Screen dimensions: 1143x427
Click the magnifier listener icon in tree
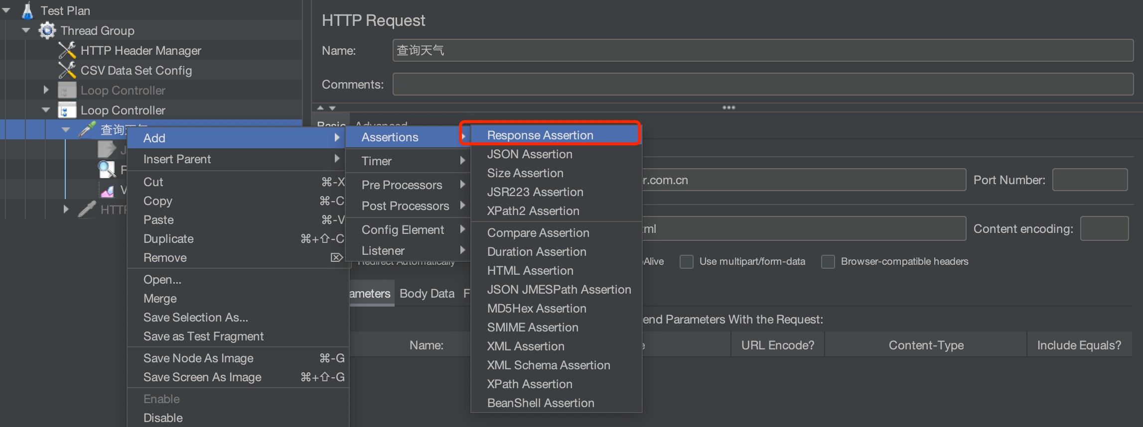107,170
